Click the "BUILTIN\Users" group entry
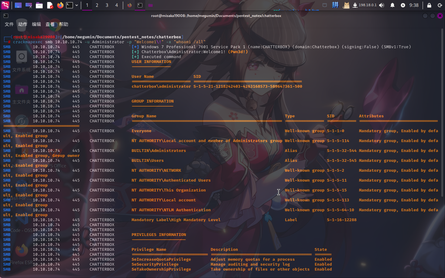 click(x=148, y=161)
